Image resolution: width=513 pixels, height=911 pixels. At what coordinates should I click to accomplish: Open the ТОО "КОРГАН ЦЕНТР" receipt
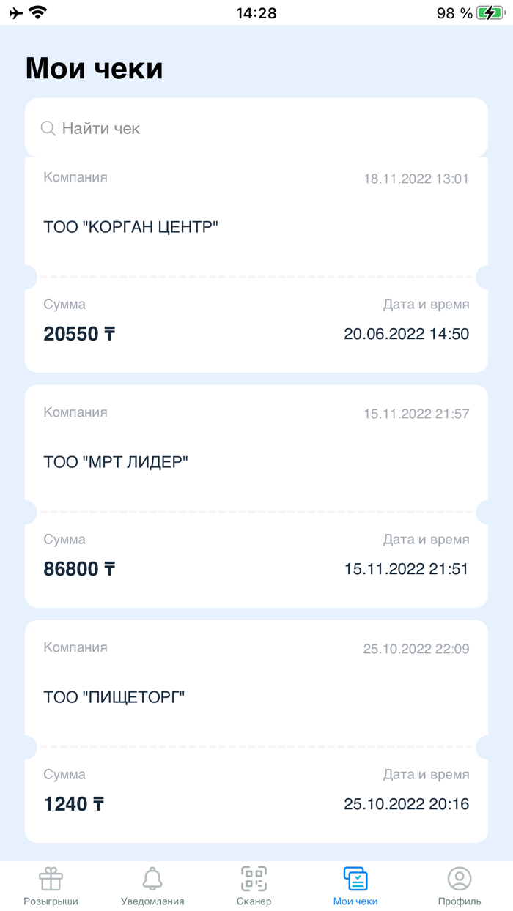point(130,226)
